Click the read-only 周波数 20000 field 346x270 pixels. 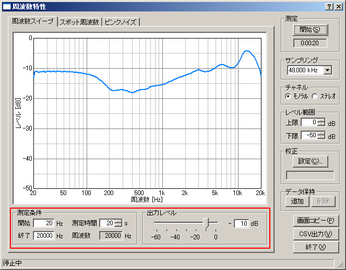click(111, 236)
